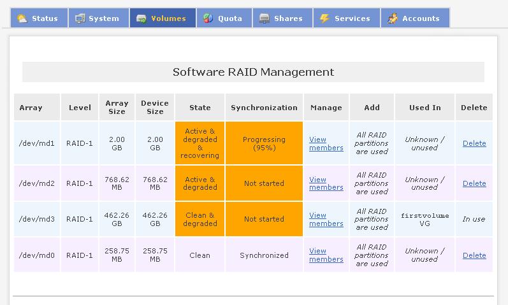Click the Shares tab drive icon

point(265,18)
